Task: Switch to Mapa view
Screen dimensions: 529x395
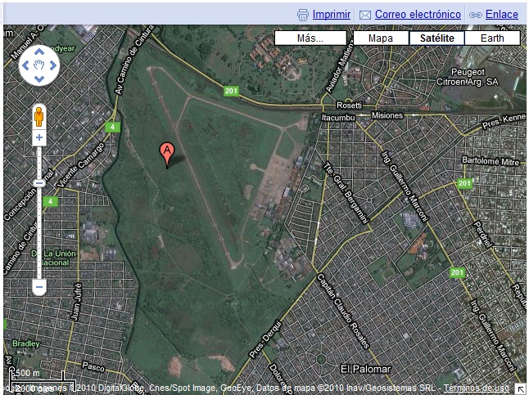Action: pyautogui.click(x=381, y=38)
